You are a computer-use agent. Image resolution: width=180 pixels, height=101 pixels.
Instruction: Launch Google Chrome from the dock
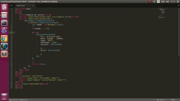point(4,38)
